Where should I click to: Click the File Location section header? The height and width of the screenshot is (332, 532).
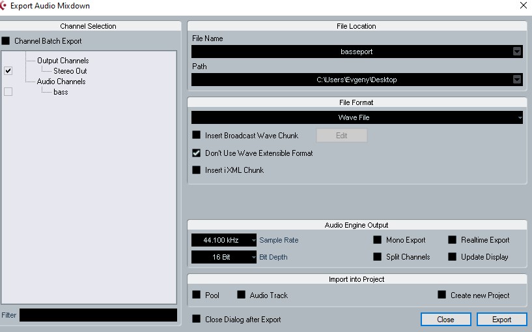pos(356,26)
